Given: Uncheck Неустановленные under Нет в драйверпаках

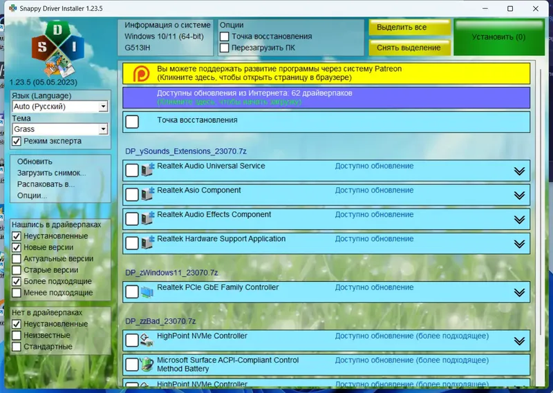Looking at the screenshot, I should (x=16, y=324).
